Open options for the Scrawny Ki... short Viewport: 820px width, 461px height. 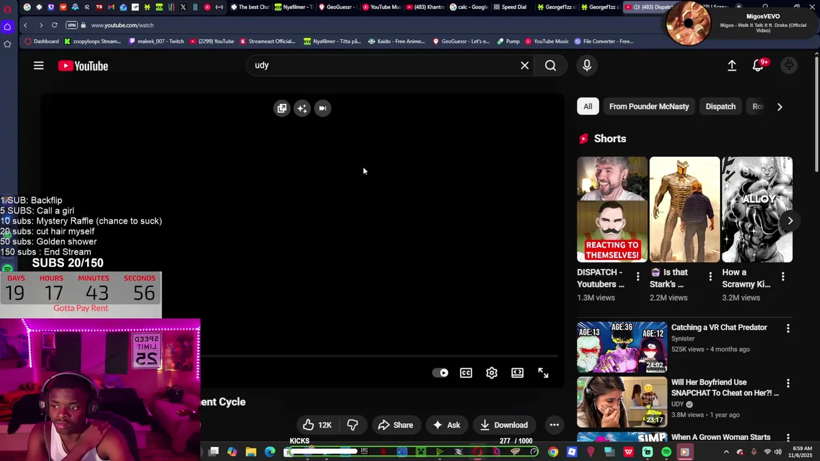pos(782,276)
